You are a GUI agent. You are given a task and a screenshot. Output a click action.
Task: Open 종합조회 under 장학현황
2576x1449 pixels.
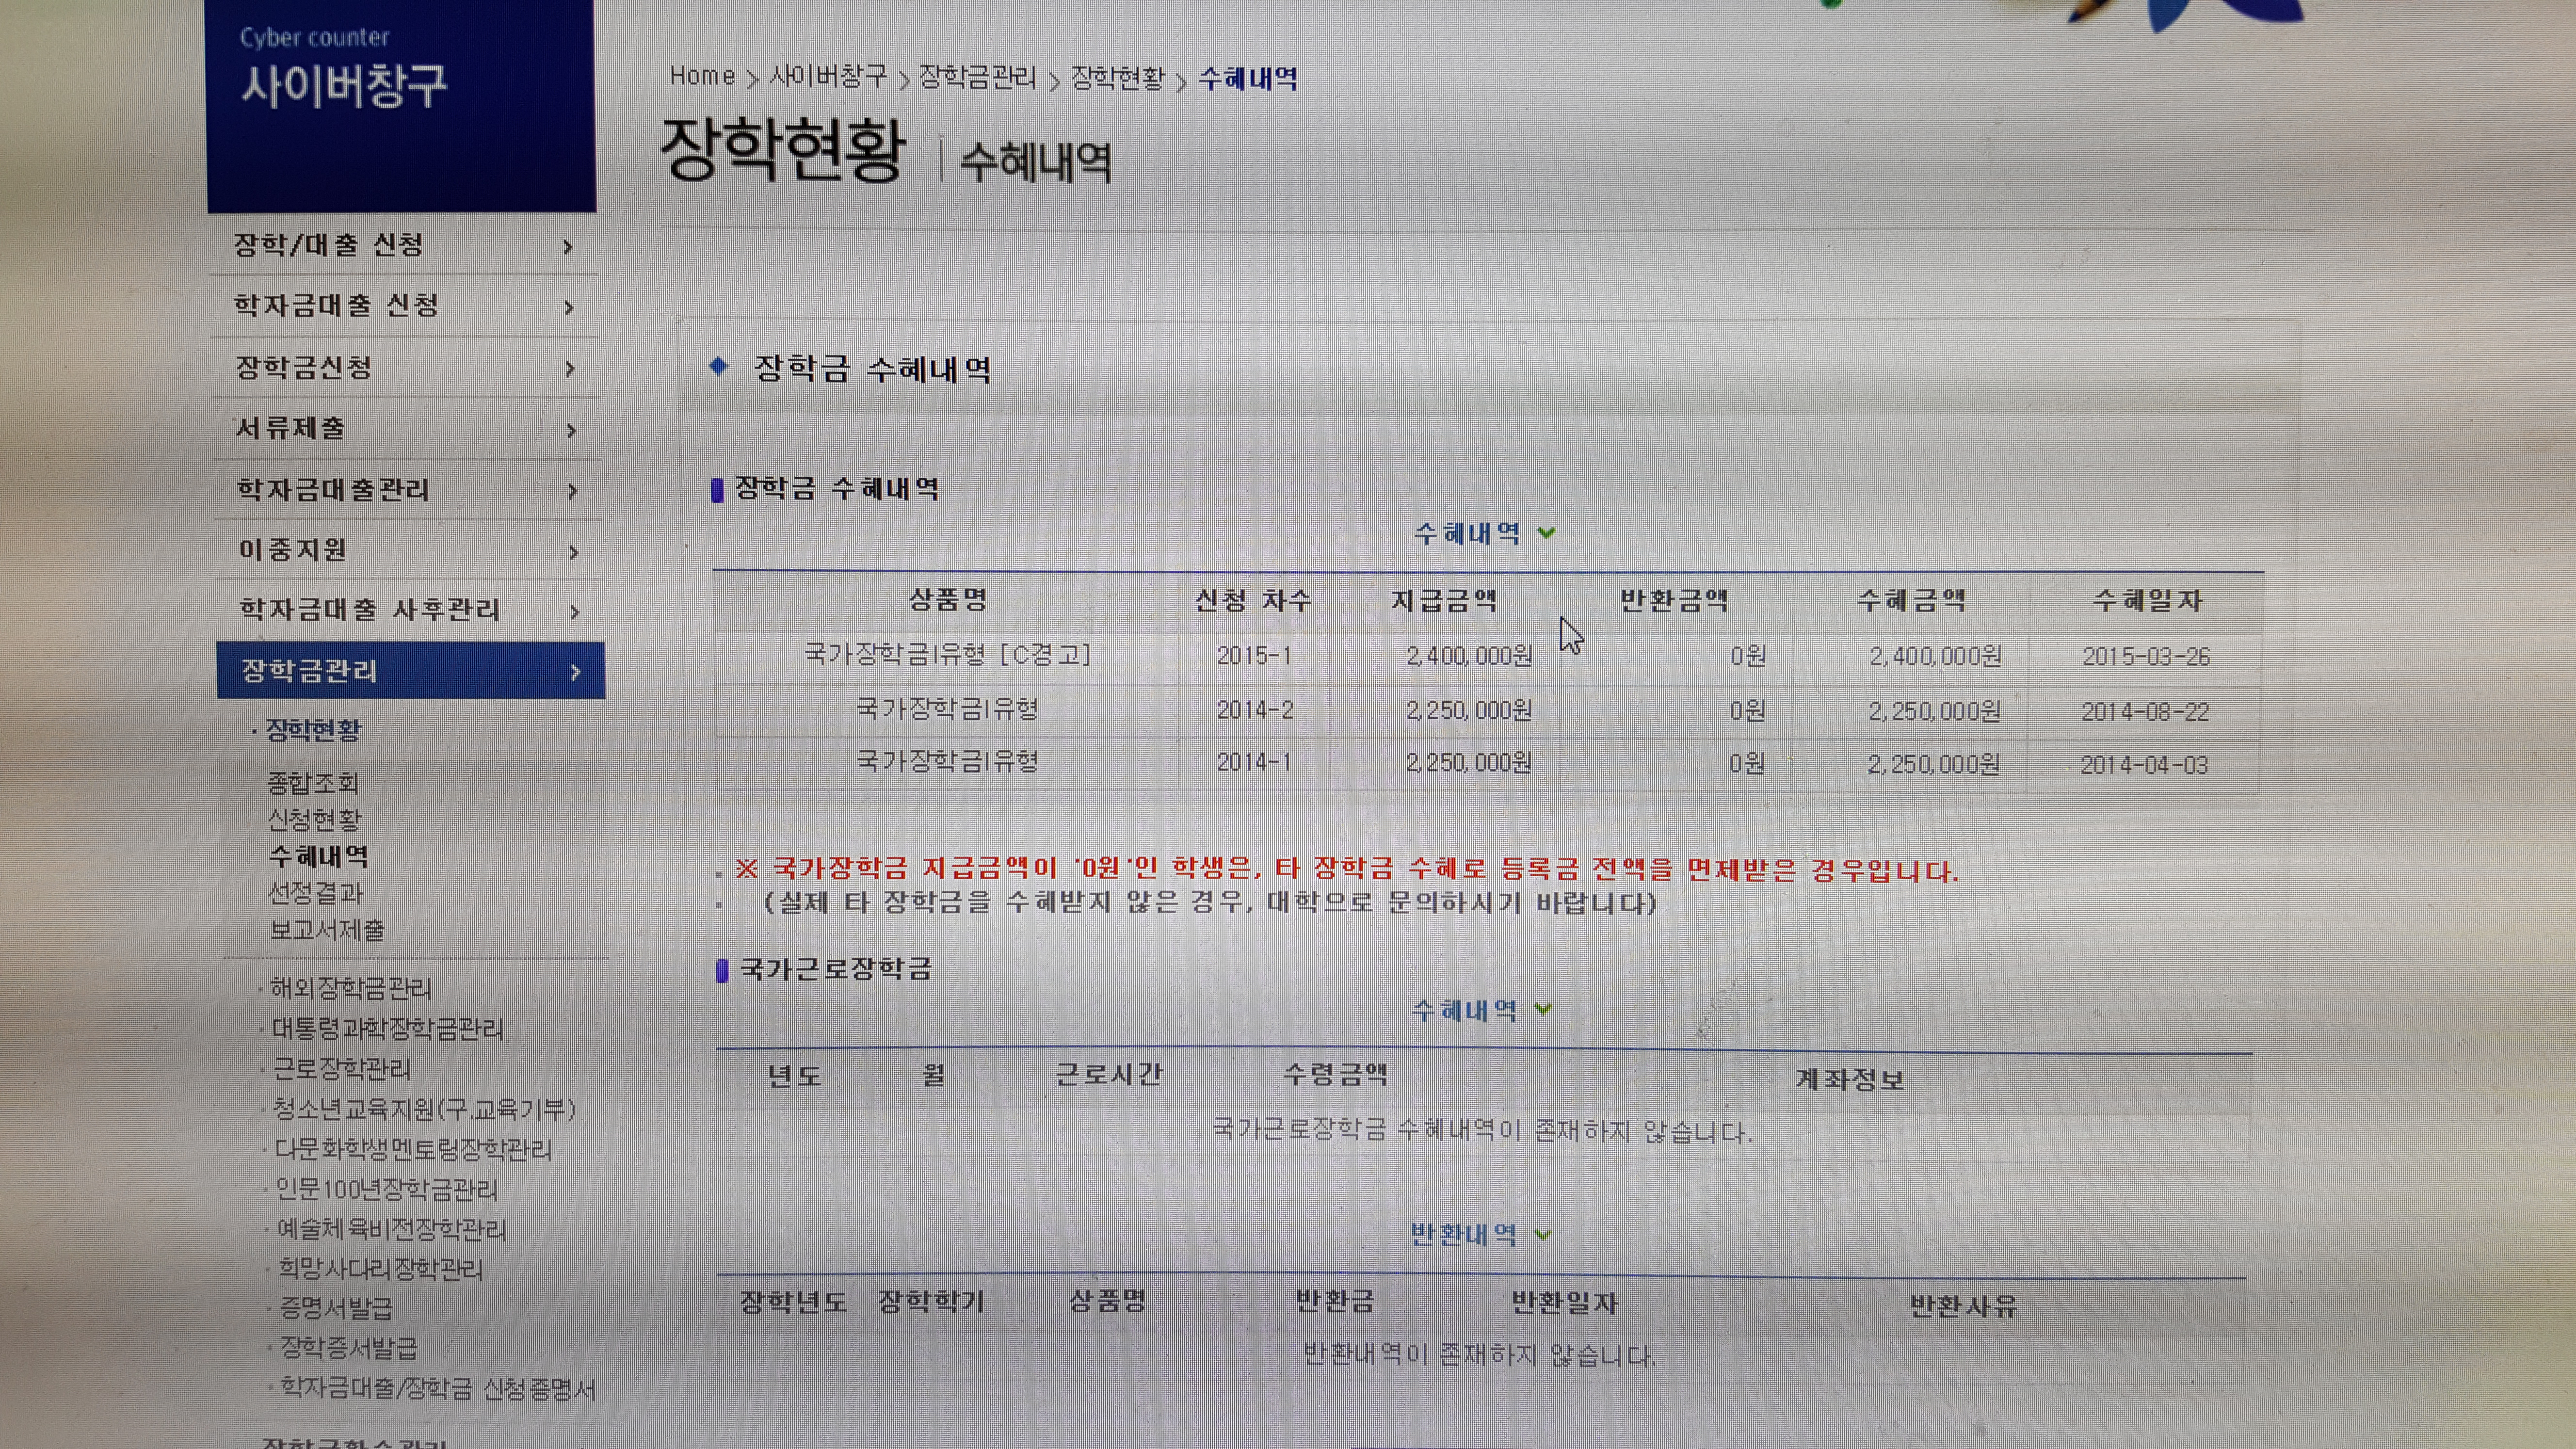coord(313,783)
